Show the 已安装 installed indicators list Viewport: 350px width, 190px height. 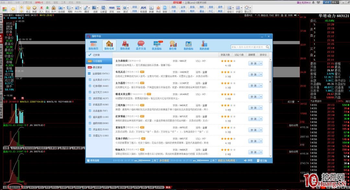(99, 55)
